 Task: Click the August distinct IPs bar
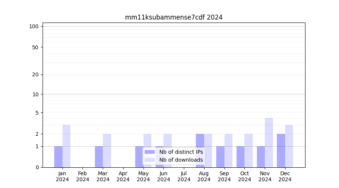200,150
